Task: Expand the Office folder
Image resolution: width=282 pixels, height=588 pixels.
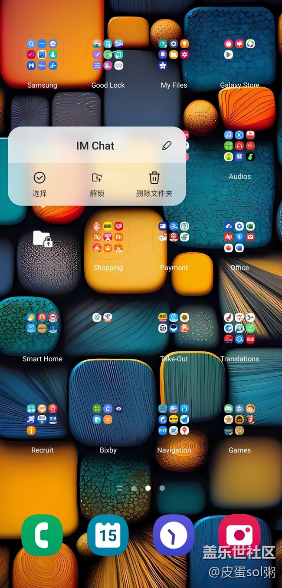Action: 239,238
